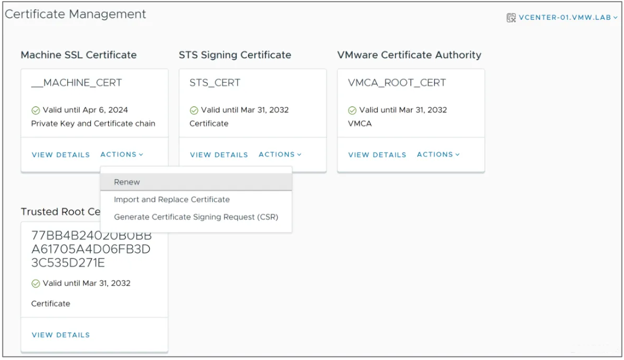
Task: View details of STS_CERT
Action: click(219, 155)
